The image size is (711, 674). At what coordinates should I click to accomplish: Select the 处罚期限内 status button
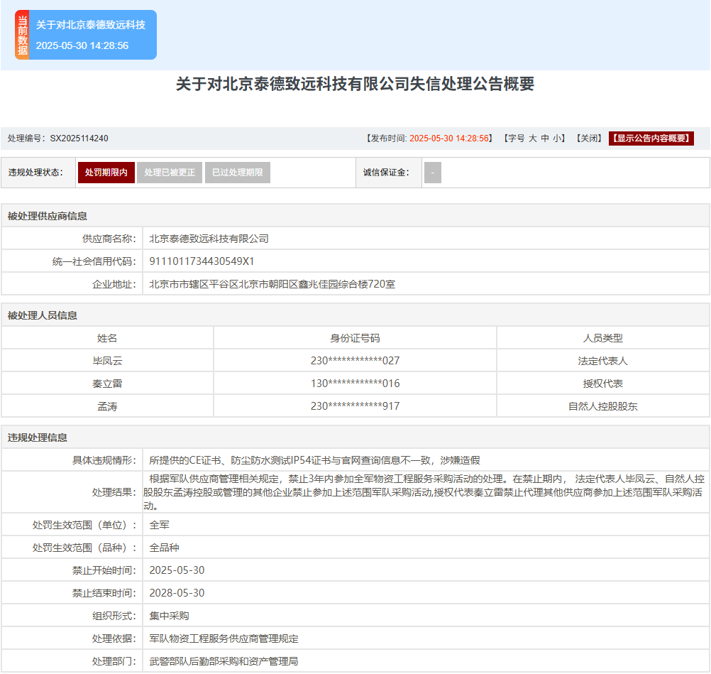[106, 173]
